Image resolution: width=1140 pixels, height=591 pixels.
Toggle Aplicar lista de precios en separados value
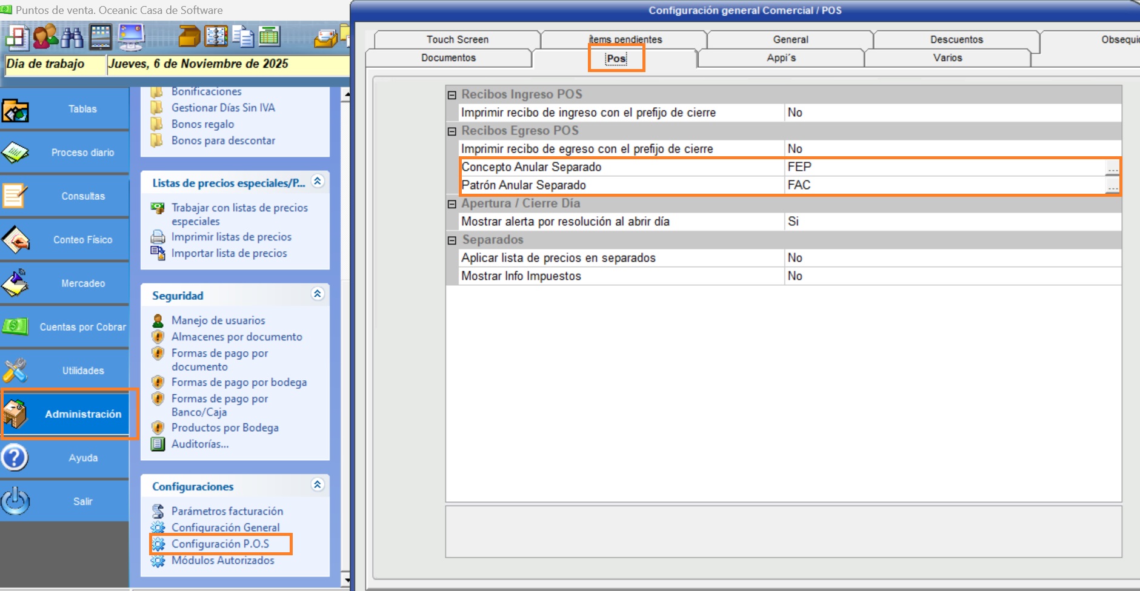(x=952, y=258)
